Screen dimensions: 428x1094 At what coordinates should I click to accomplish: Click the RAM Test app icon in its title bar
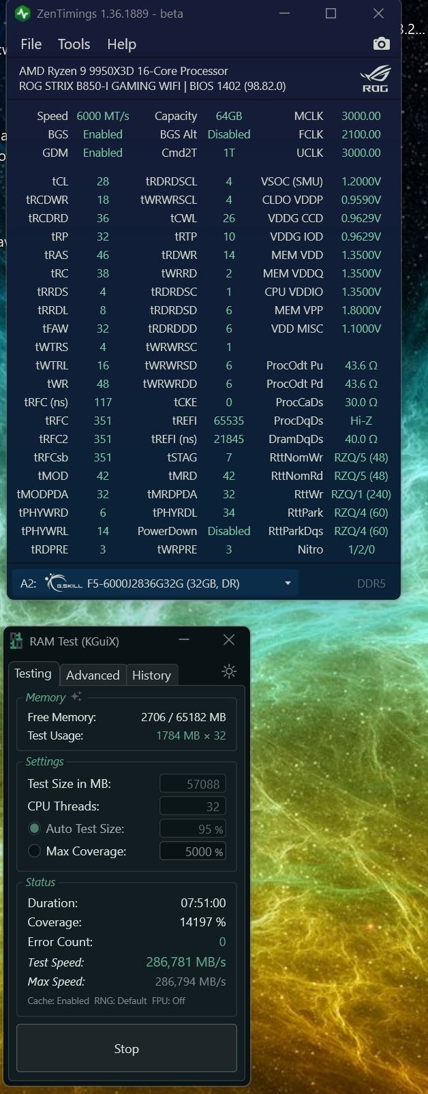[16, 641]
